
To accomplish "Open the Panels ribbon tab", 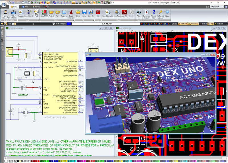I will [36, 7].
